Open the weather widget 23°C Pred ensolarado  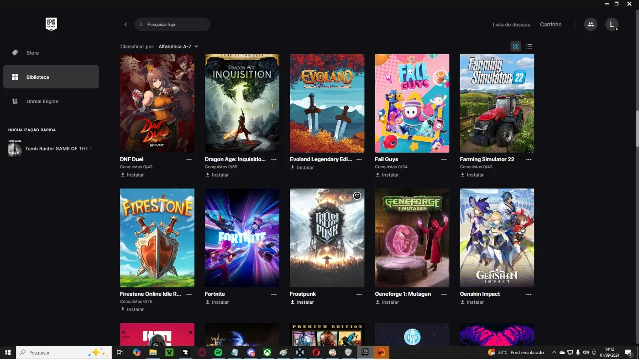[x=516, y=352]
